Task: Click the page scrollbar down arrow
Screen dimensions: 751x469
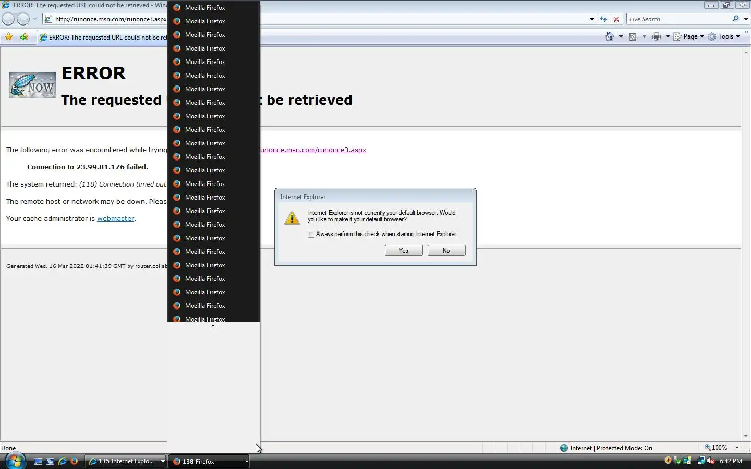Action: coord(746,437)
